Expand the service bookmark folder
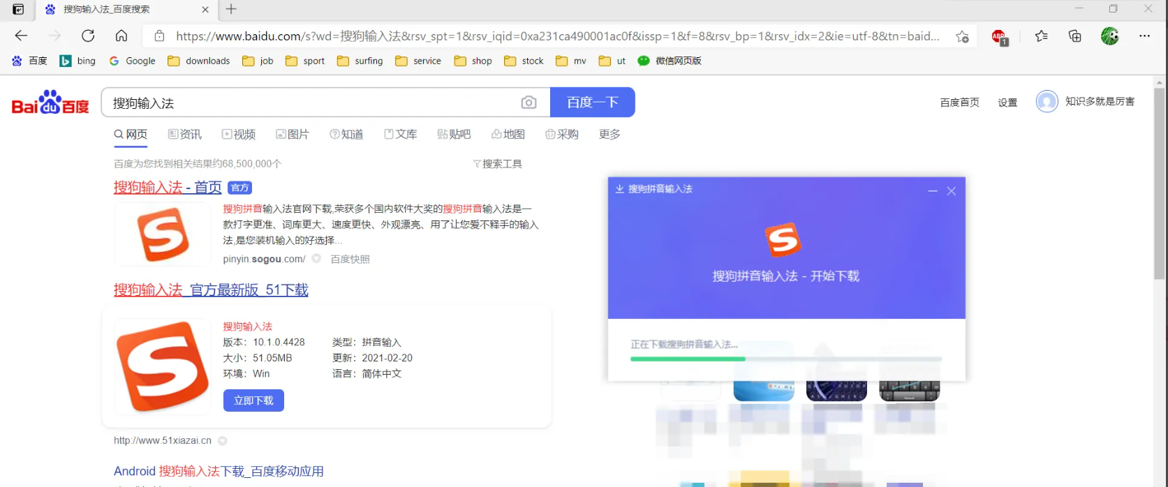 tap(418, 61)
